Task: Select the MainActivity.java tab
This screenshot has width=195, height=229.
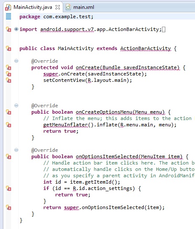Action: [33, 7]
